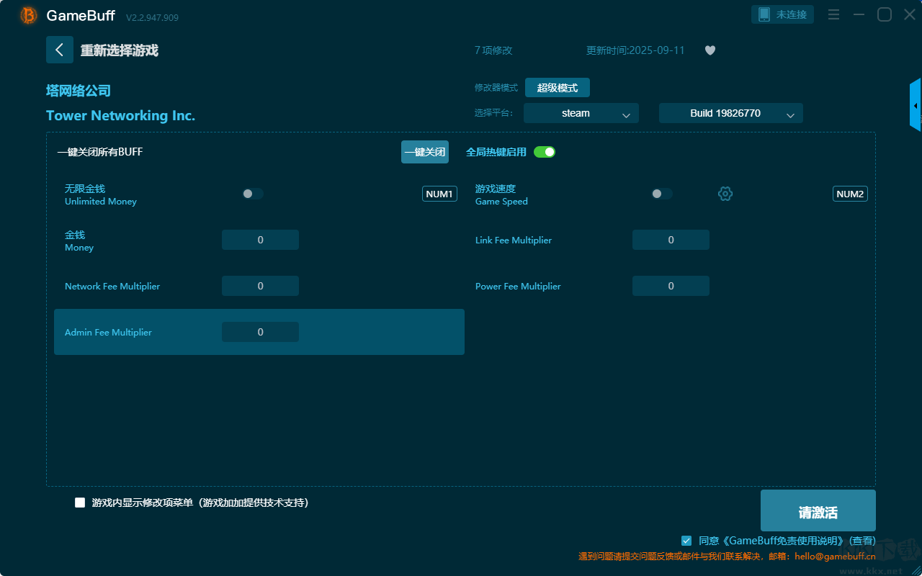Image resolution: width=922 pixels, height=576 pixels.
Task: Click the GameBuff logo icon
Action: click(x=28, y=15)
